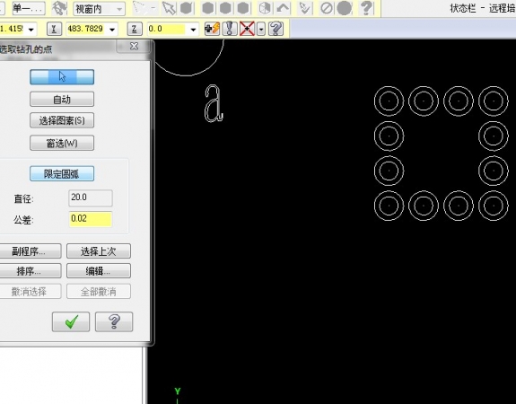Click the undo arrow icon in selection toolbar
The height and width of the screenshot is (404, 516).
283,8
